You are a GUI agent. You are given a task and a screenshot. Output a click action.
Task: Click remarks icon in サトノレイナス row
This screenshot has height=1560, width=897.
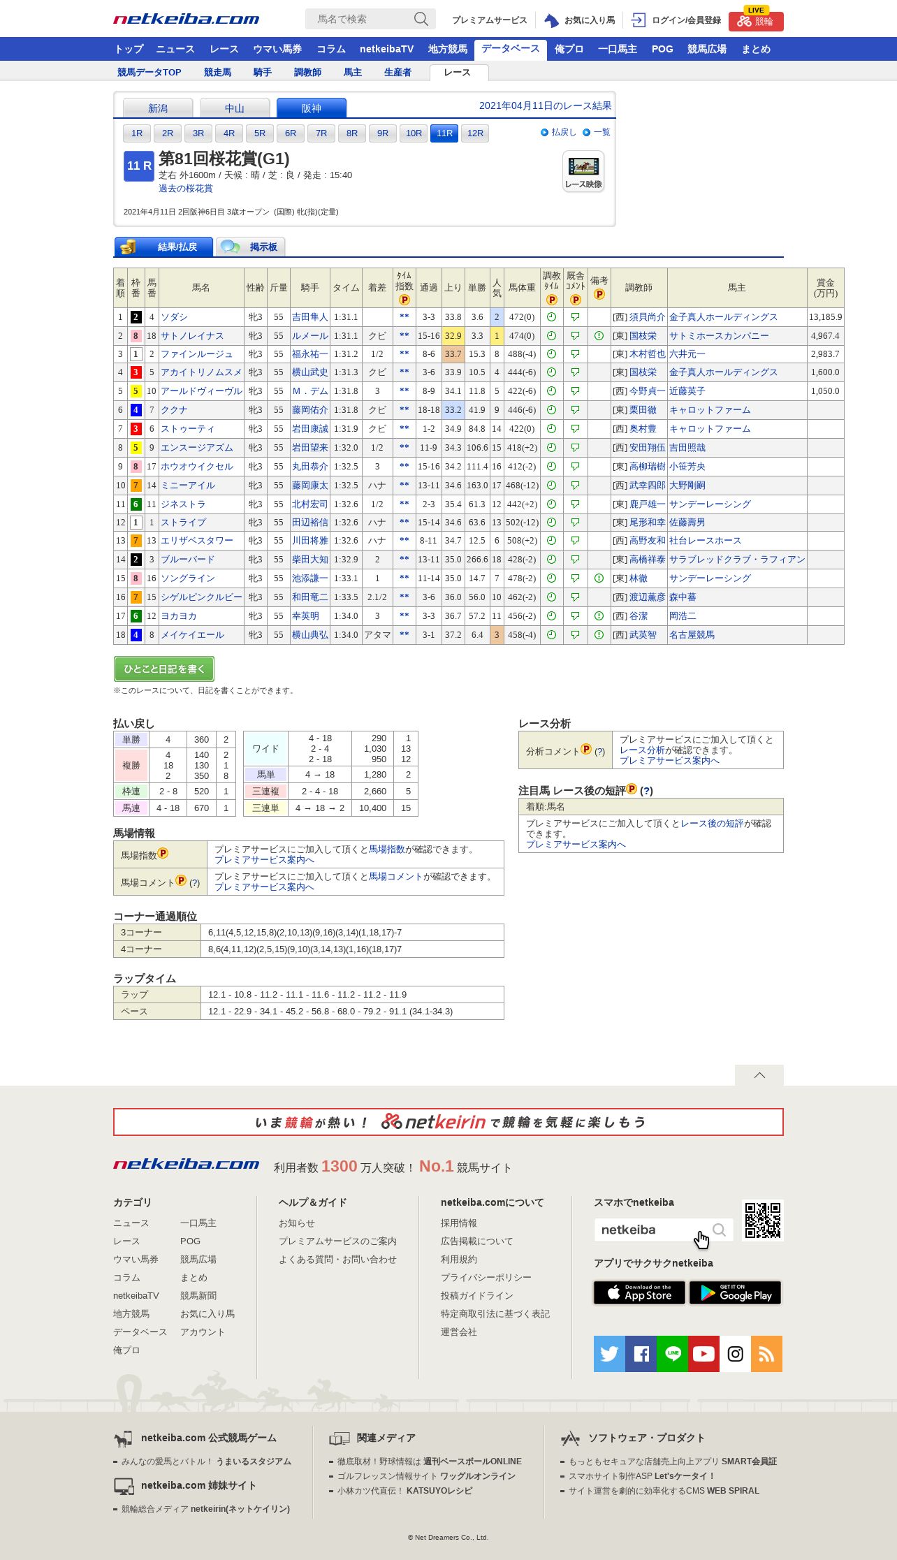click(599, 336)
